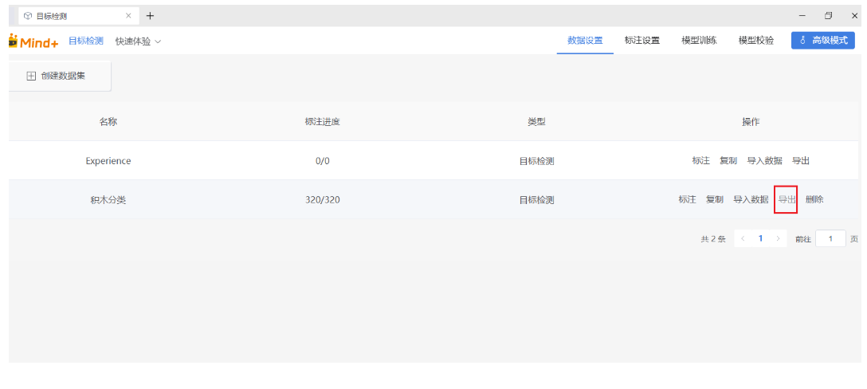The width and height of the screenshot is (867, 389).
Task: Click 标注 for Experience dataset
Action: coord(700,160)
